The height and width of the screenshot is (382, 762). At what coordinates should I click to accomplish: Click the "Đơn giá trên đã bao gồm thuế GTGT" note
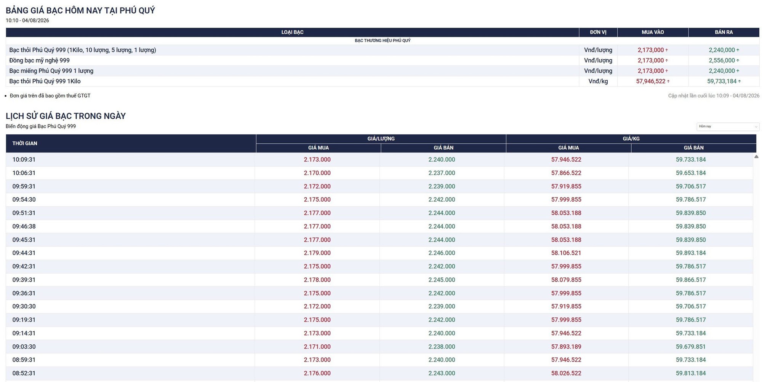pos(50,96)
